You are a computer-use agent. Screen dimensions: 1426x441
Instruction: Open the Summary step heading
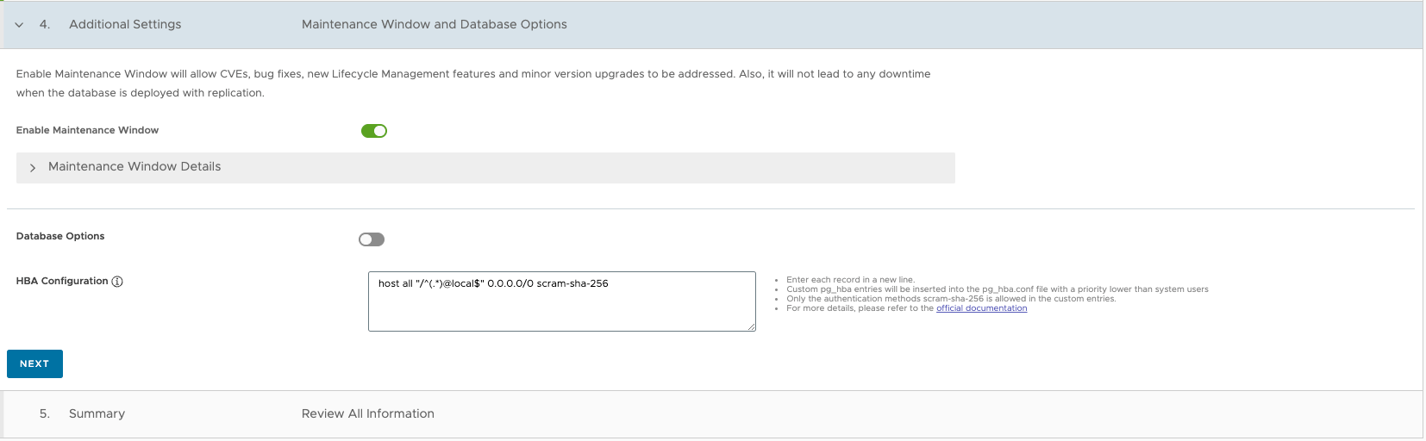pos(97,413)
